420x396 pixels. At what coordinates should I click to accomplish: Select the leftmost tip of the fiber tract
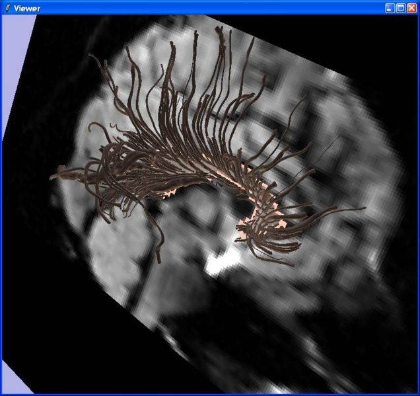point(54,177)
